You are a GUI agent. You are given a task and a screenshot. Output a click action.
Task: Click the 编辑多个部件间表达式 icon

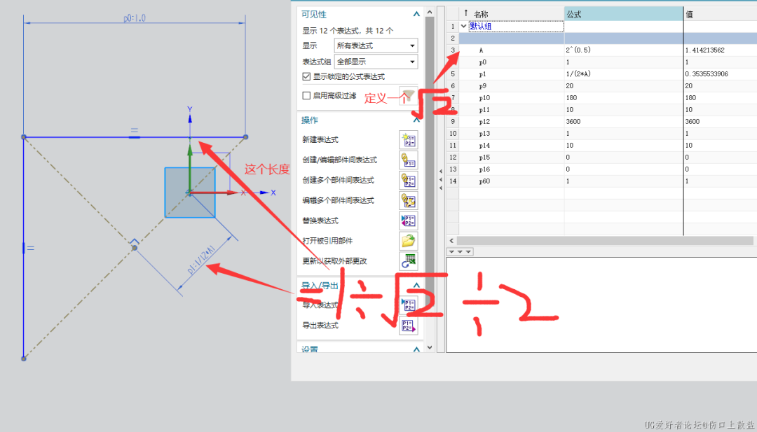408,201
